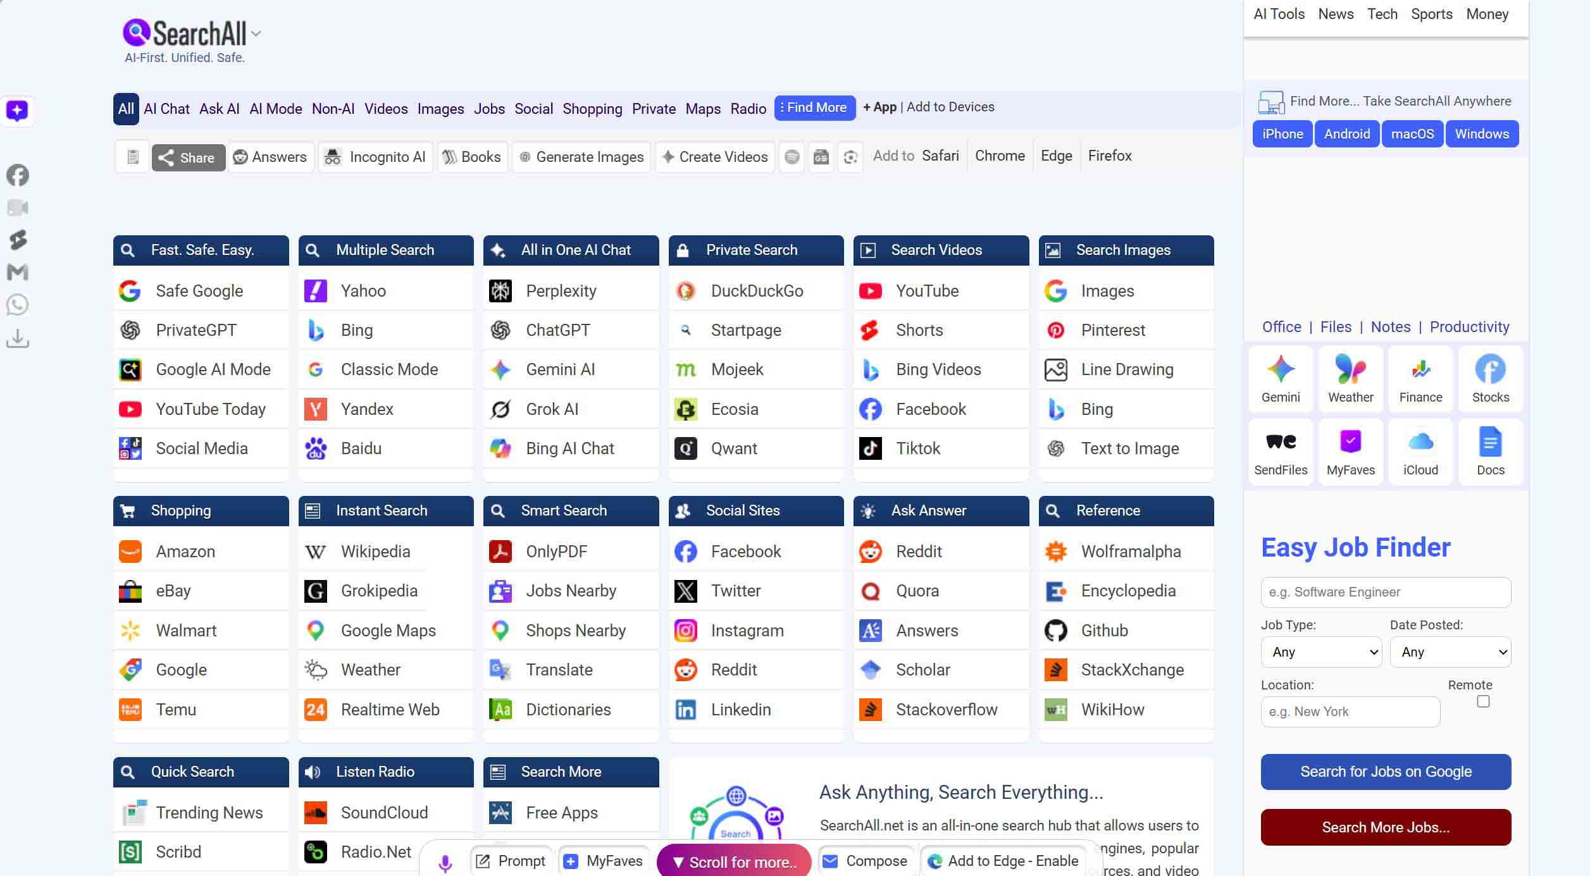The image size is (1590, 876).
Task: Open the News tab at top right
Action: pyautogui.click(x=1336, y=14)
